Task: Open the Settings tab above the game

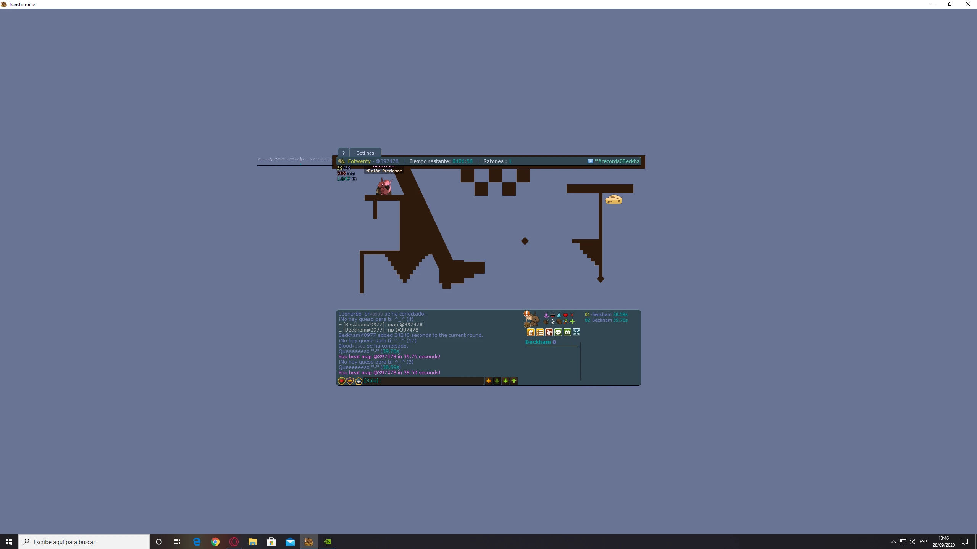Action: pyautogui.click(x=365, y=153)
